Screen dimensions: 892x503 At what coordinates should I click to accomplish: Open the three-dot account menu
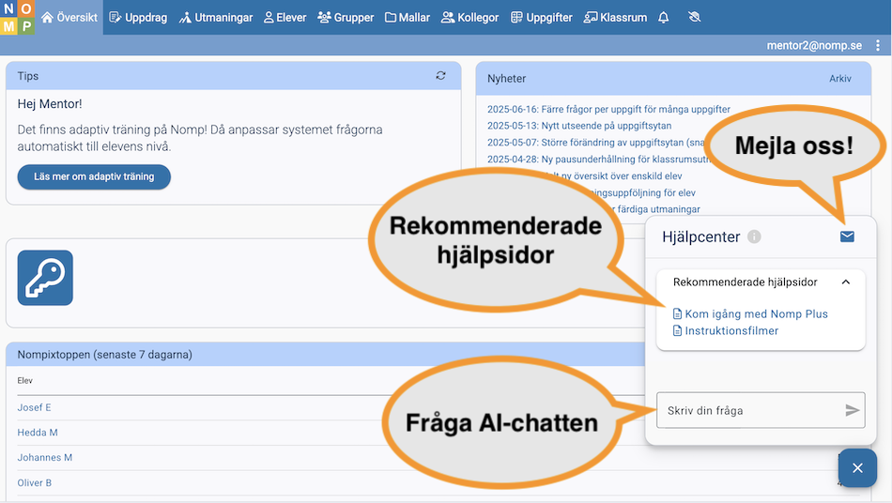click(878, 45)
